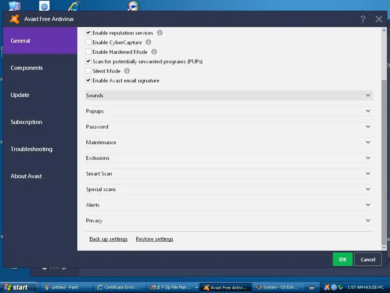
Task: Expand the Sounds section
Action: [229, 95]
